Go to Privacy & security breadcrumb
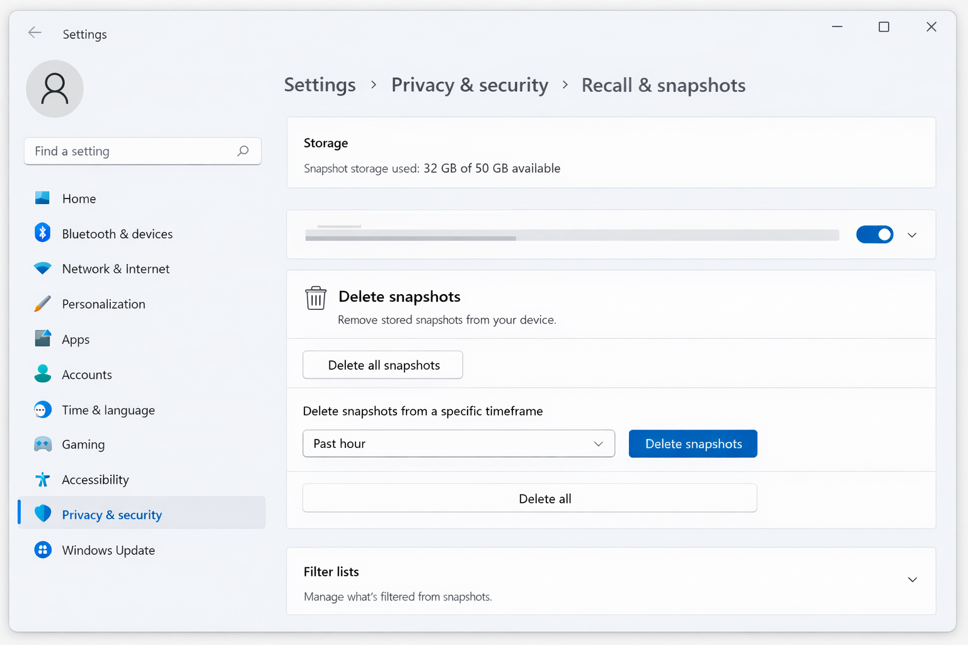This screenshot has height=645, width=968. click(x=470, y=85)
